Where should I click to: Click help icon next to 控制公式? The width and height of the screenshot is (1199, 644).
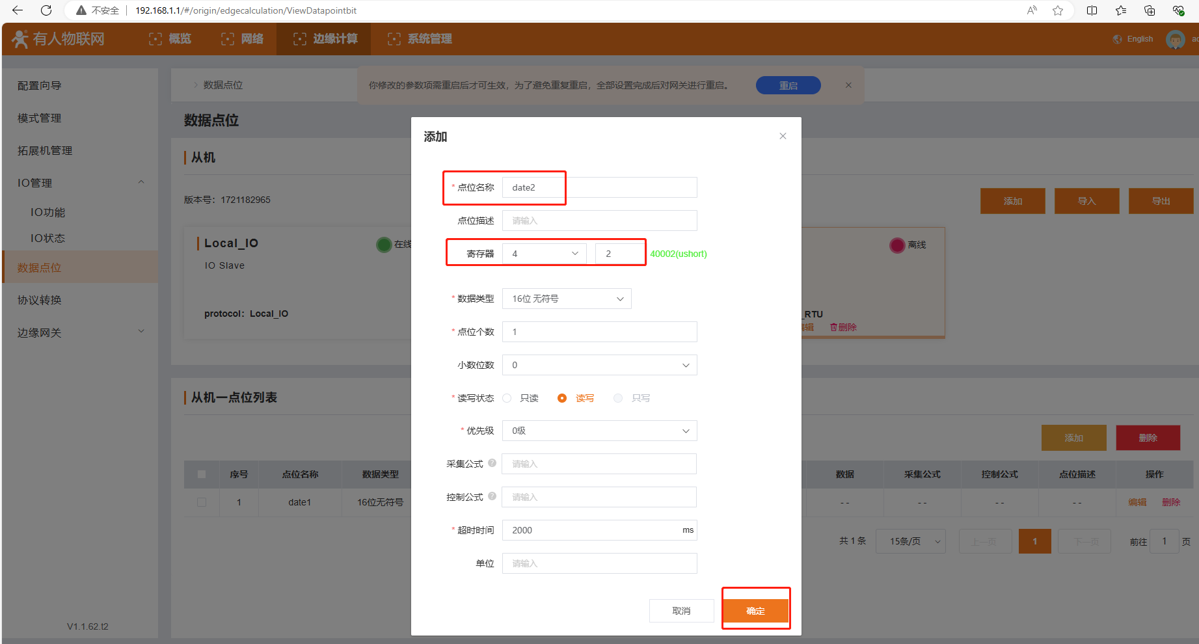pyautogui.click(x=492, y=496)
